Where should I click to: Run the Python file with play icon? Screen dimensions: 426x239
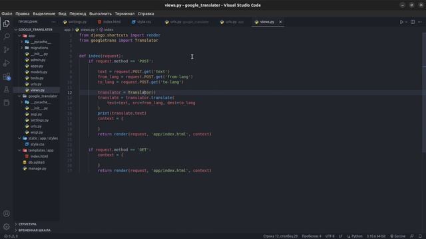point(401,22)
